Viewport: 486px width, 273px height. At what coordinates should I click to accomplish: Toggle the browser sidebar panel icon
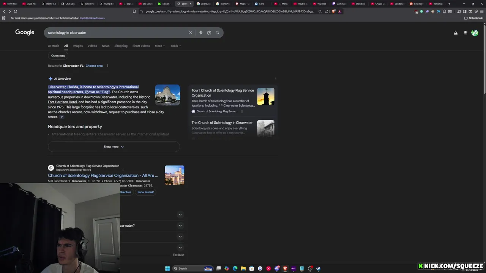pos(464,11)
